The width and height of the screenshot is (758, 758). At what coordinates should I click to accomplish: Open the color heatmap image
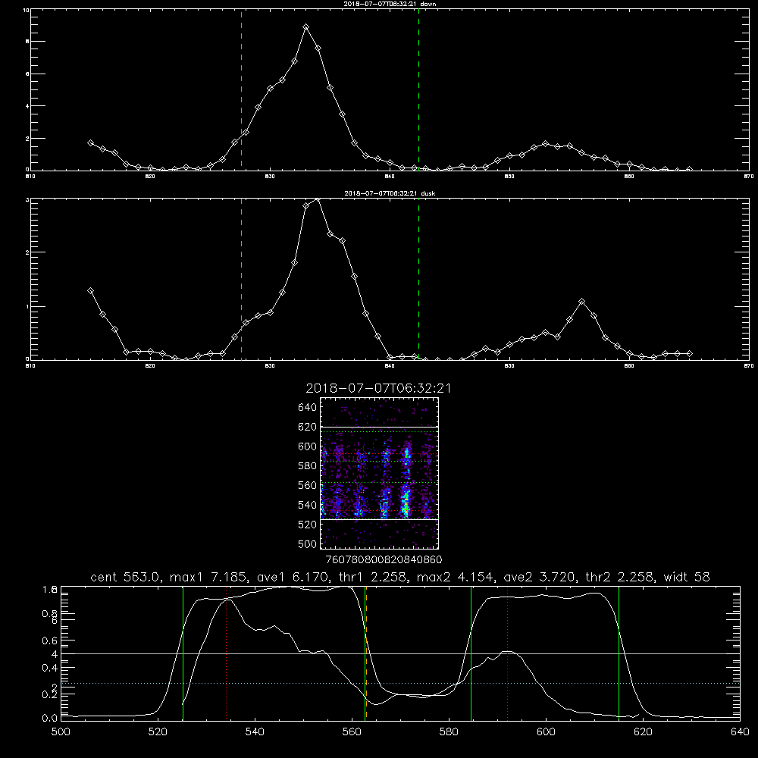[x=380, y=473]
